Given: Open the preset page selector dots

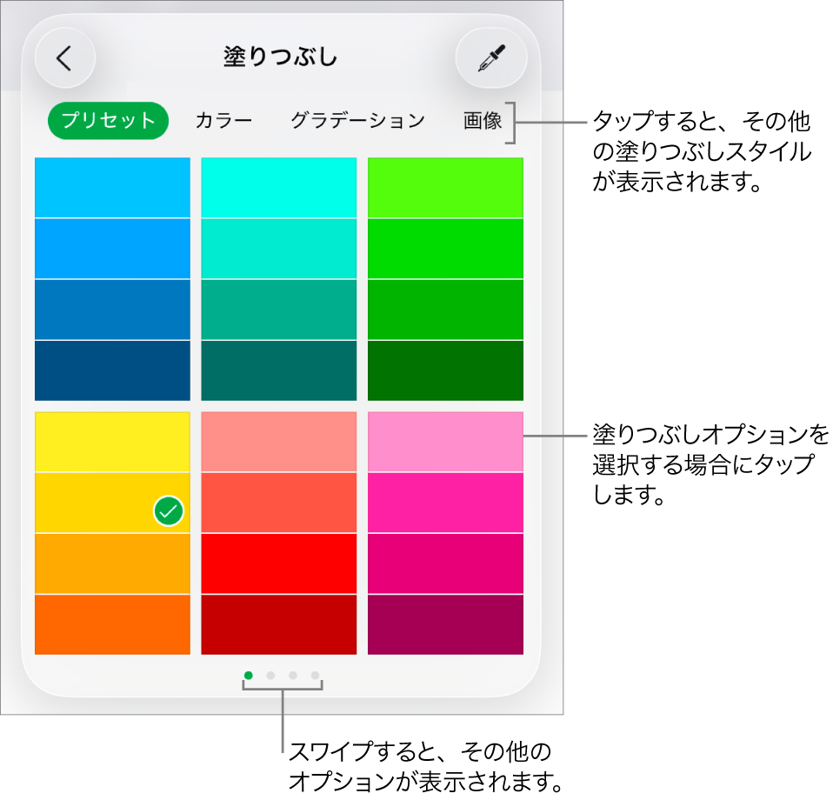Looking at the screenshot, I should tap(281, 675).
